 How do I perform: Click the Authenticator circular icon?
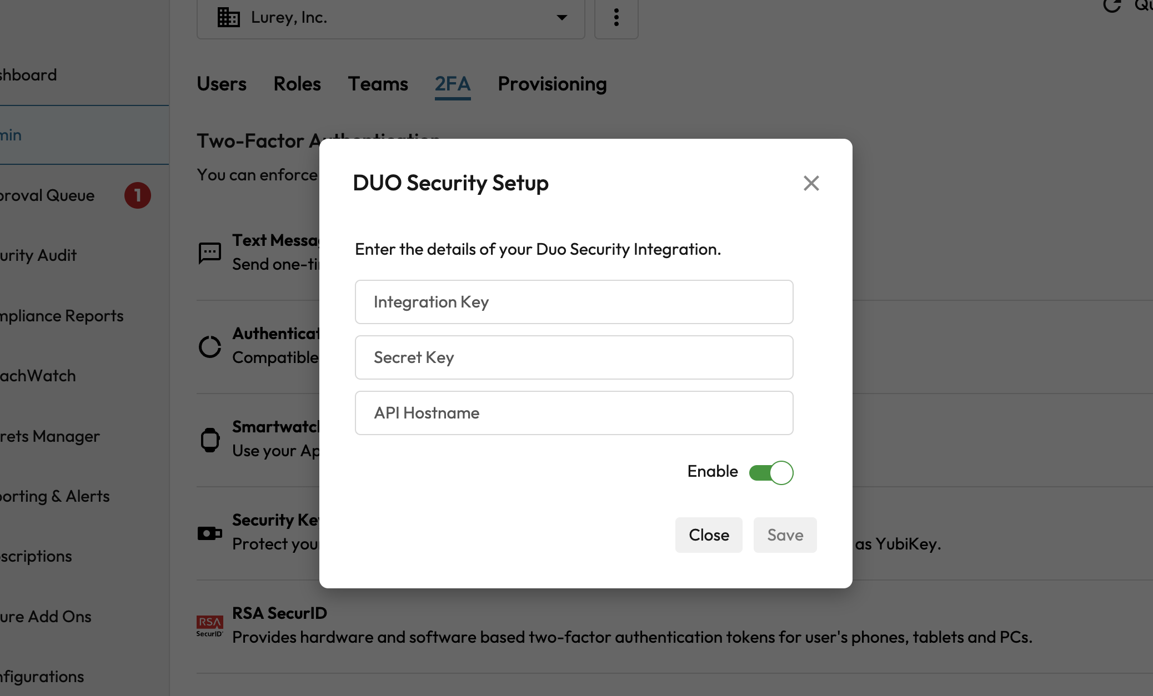[x=210, y=346]
